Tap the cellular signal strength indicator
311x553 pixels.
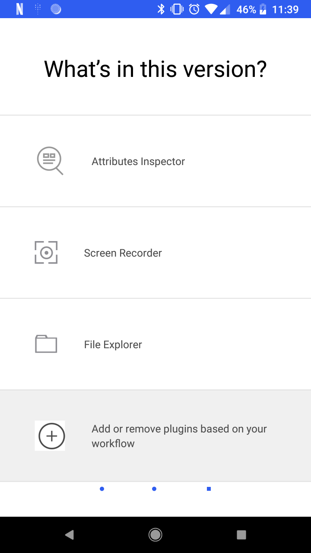tap(224, 9)
